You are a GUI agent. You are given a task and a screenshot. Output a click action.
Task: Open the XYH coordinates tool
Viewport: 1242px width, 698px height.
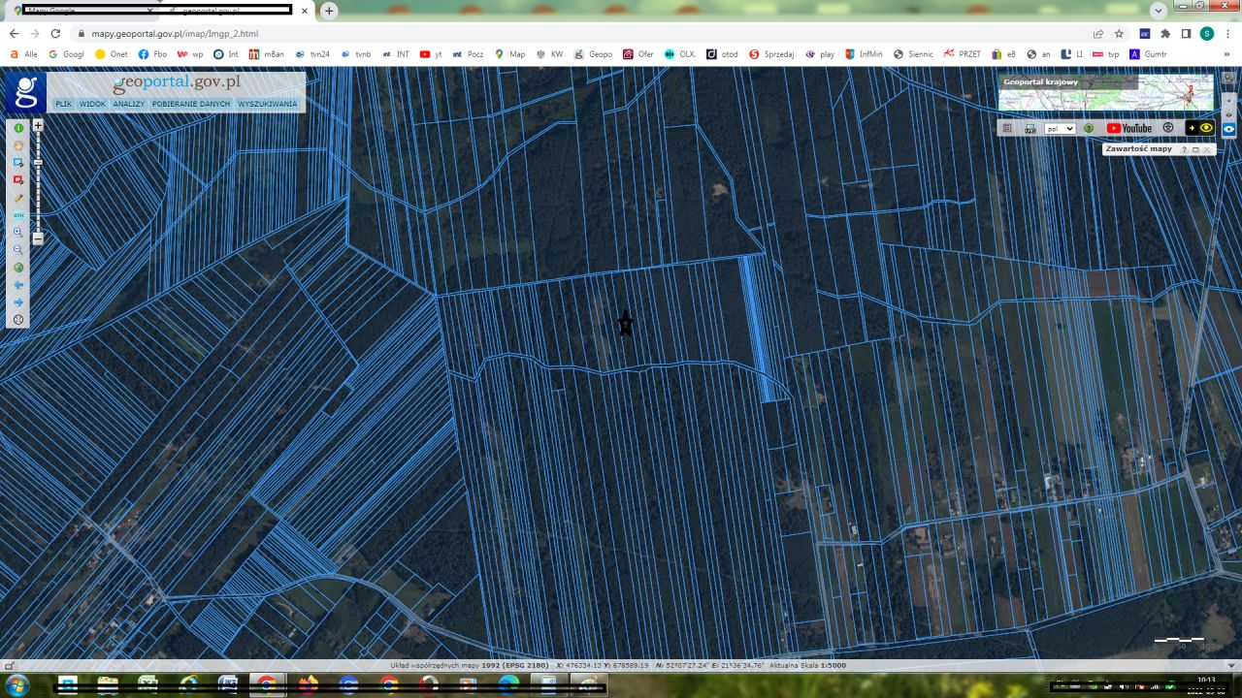click(x=18, y=215)
